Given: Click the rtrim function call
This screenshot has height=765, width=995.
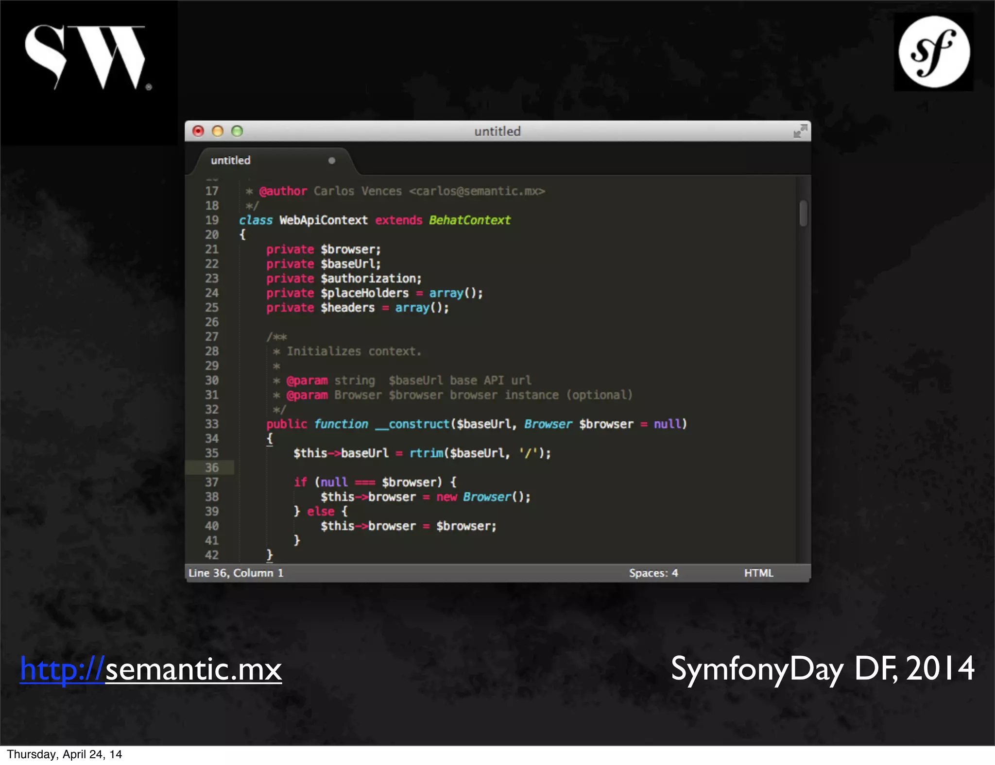Looking at the screenshot, I should 426,453.
